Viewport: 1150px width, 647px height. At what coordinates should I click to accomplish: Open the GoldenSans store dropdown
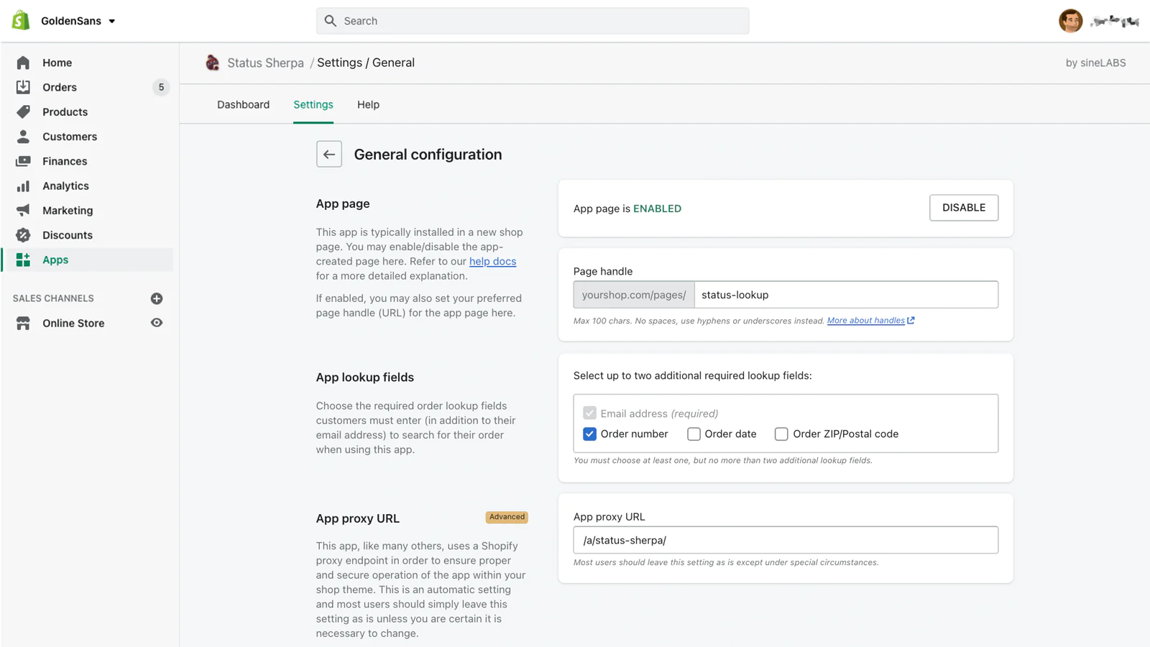click(78, 21)
